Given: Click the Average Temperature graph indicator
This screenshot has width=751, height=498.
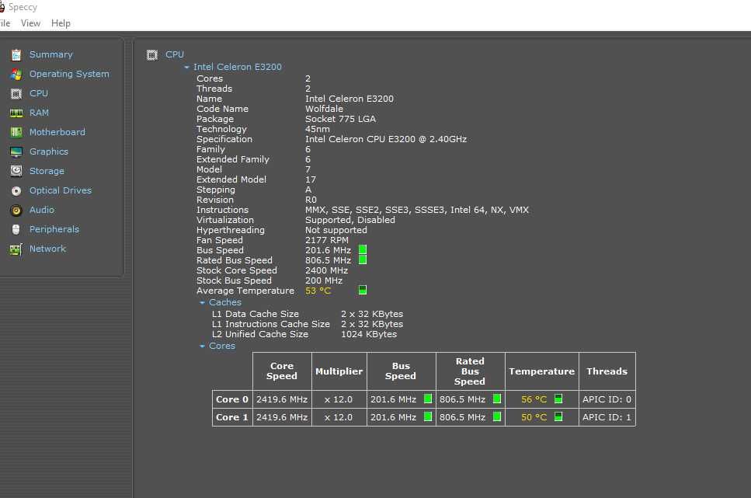Looking at the screenshot, I should 363,290.
